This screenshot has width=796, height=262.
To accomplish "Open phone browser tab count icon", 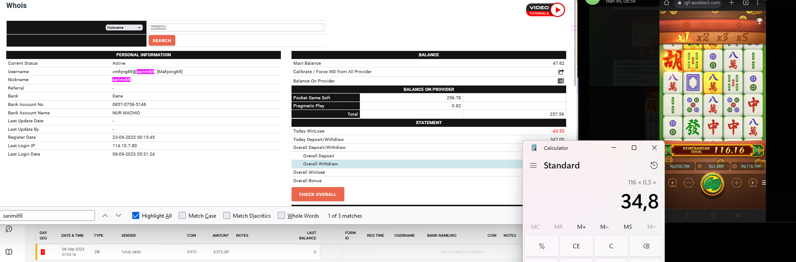I will tap(745, 3).
